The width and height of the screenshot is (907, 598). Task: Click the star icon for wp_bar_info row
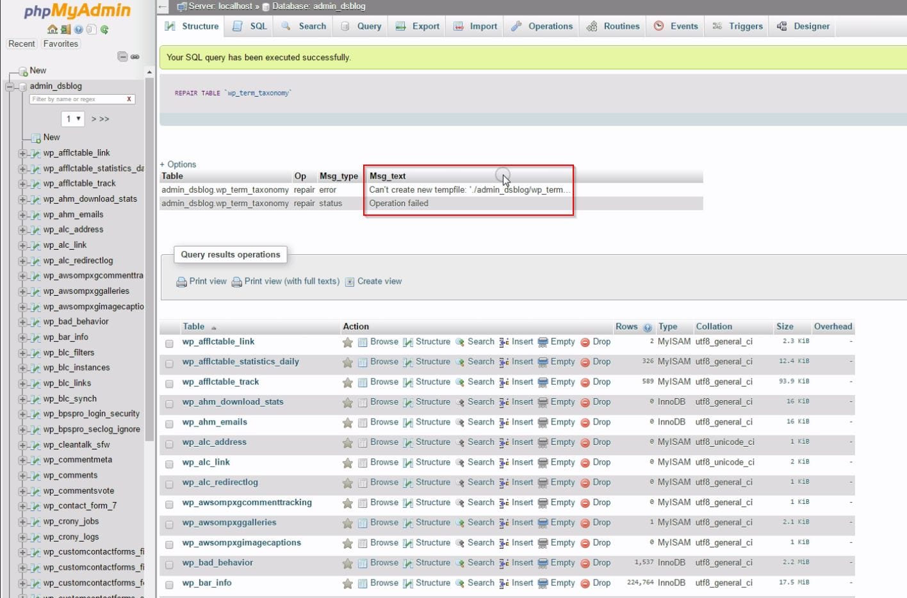347,584
